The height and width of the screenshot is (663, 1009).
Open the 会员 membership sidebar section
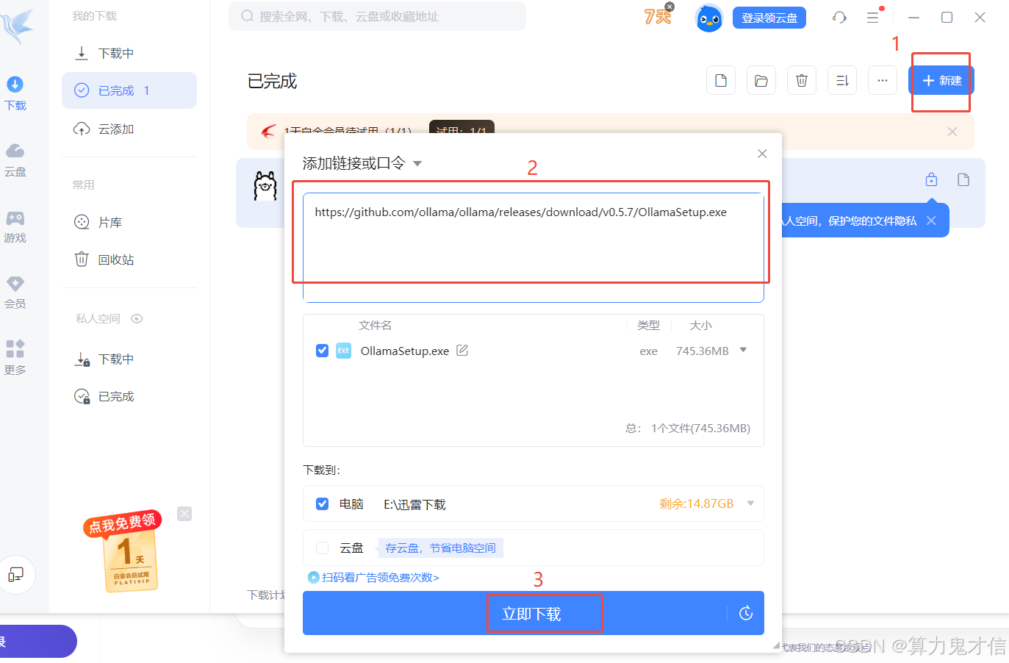pyautogui.click(x=15, y=292)
